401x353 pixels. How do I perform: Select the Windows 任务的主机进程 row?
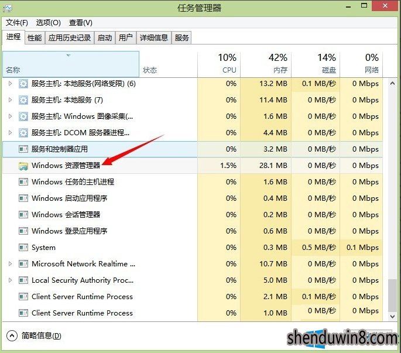[193, 182]
